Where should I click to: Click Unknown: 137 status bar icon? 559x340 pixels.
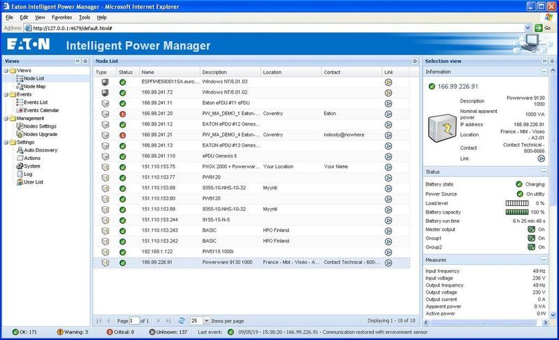point(152,332)
